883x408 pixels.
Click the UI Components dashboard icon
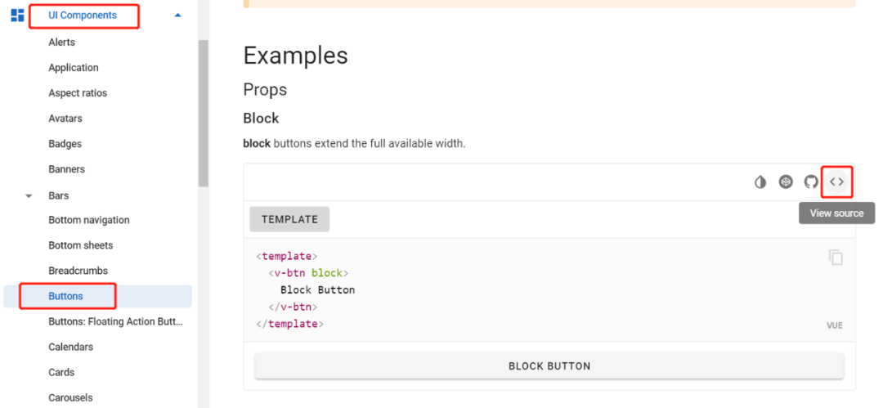[x=17, y=16]
